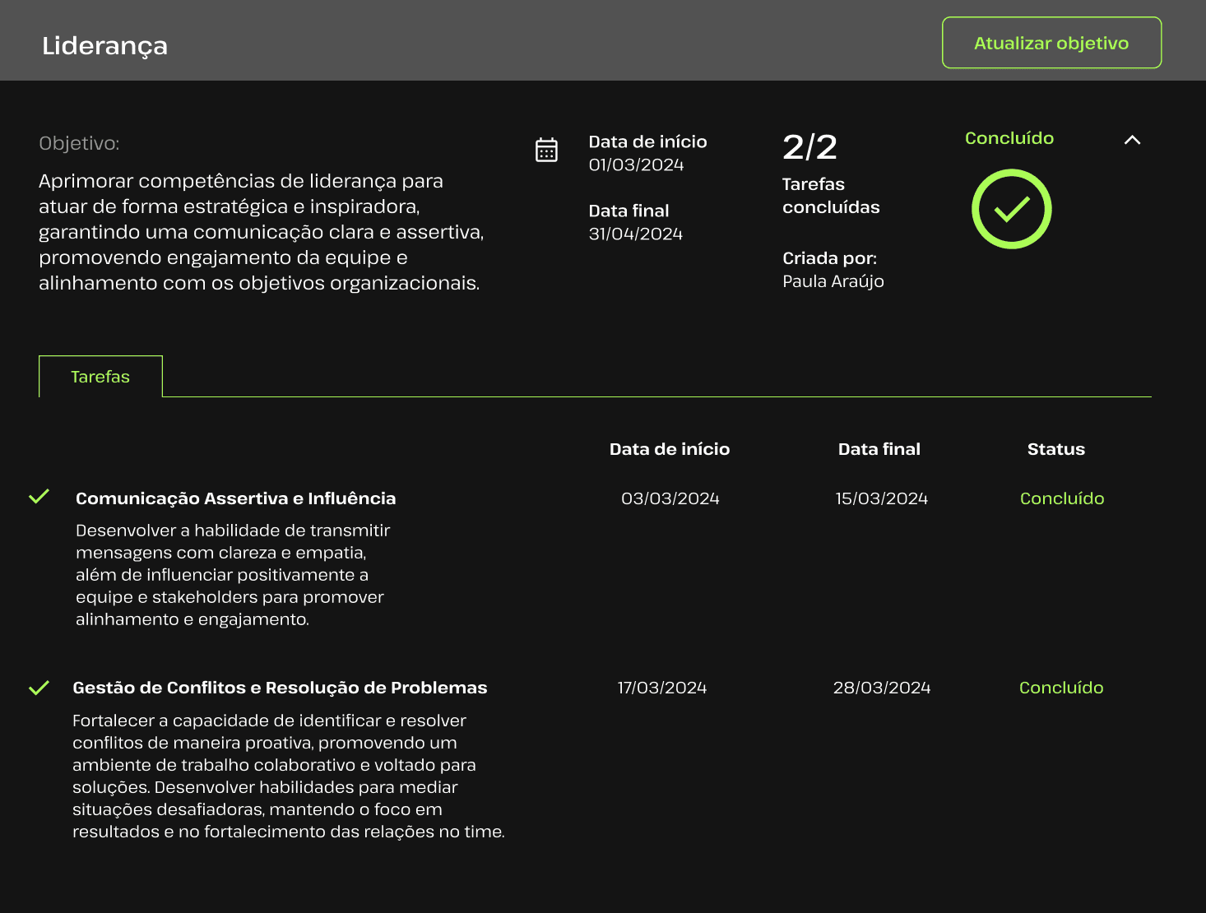Screen dimensions: 1206x913
Task: Click the large green completed checkmark circle
Action: (x=1011, y=209)
